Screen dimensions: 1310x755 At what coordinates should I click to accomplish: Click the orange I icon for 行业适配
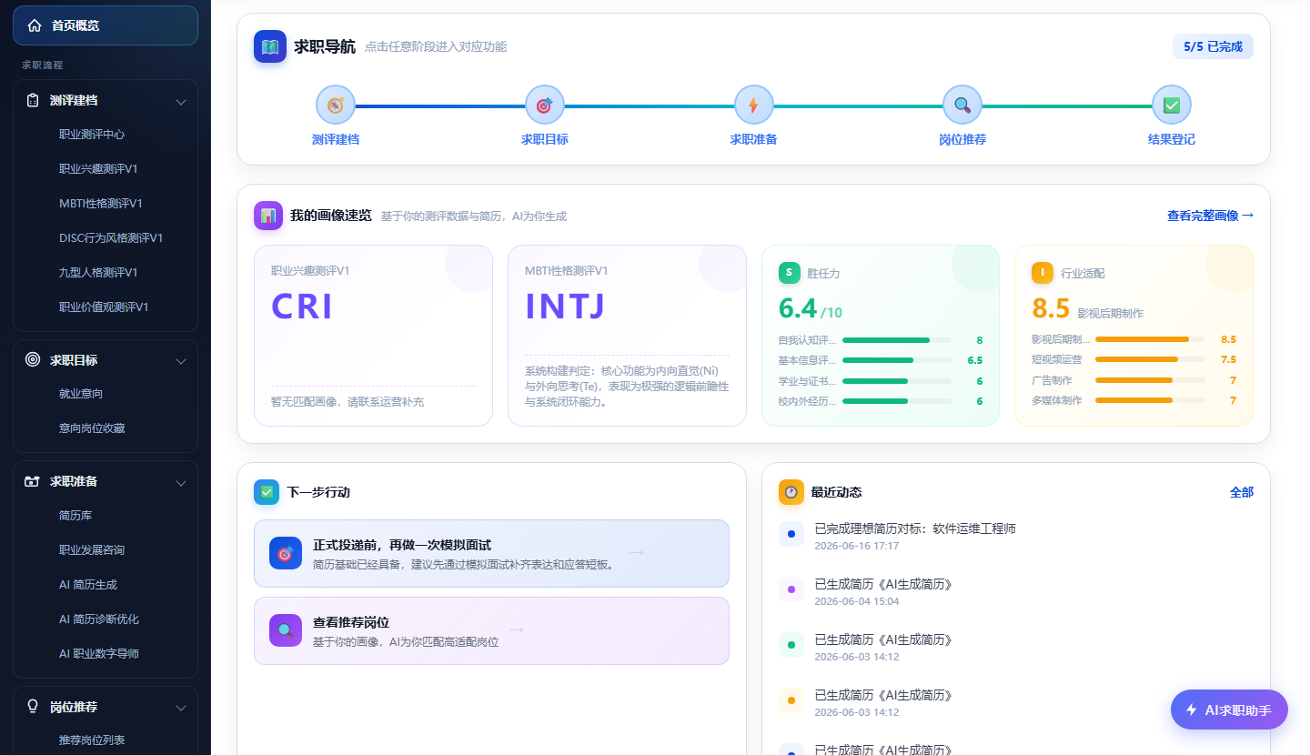pos(1043,273)
